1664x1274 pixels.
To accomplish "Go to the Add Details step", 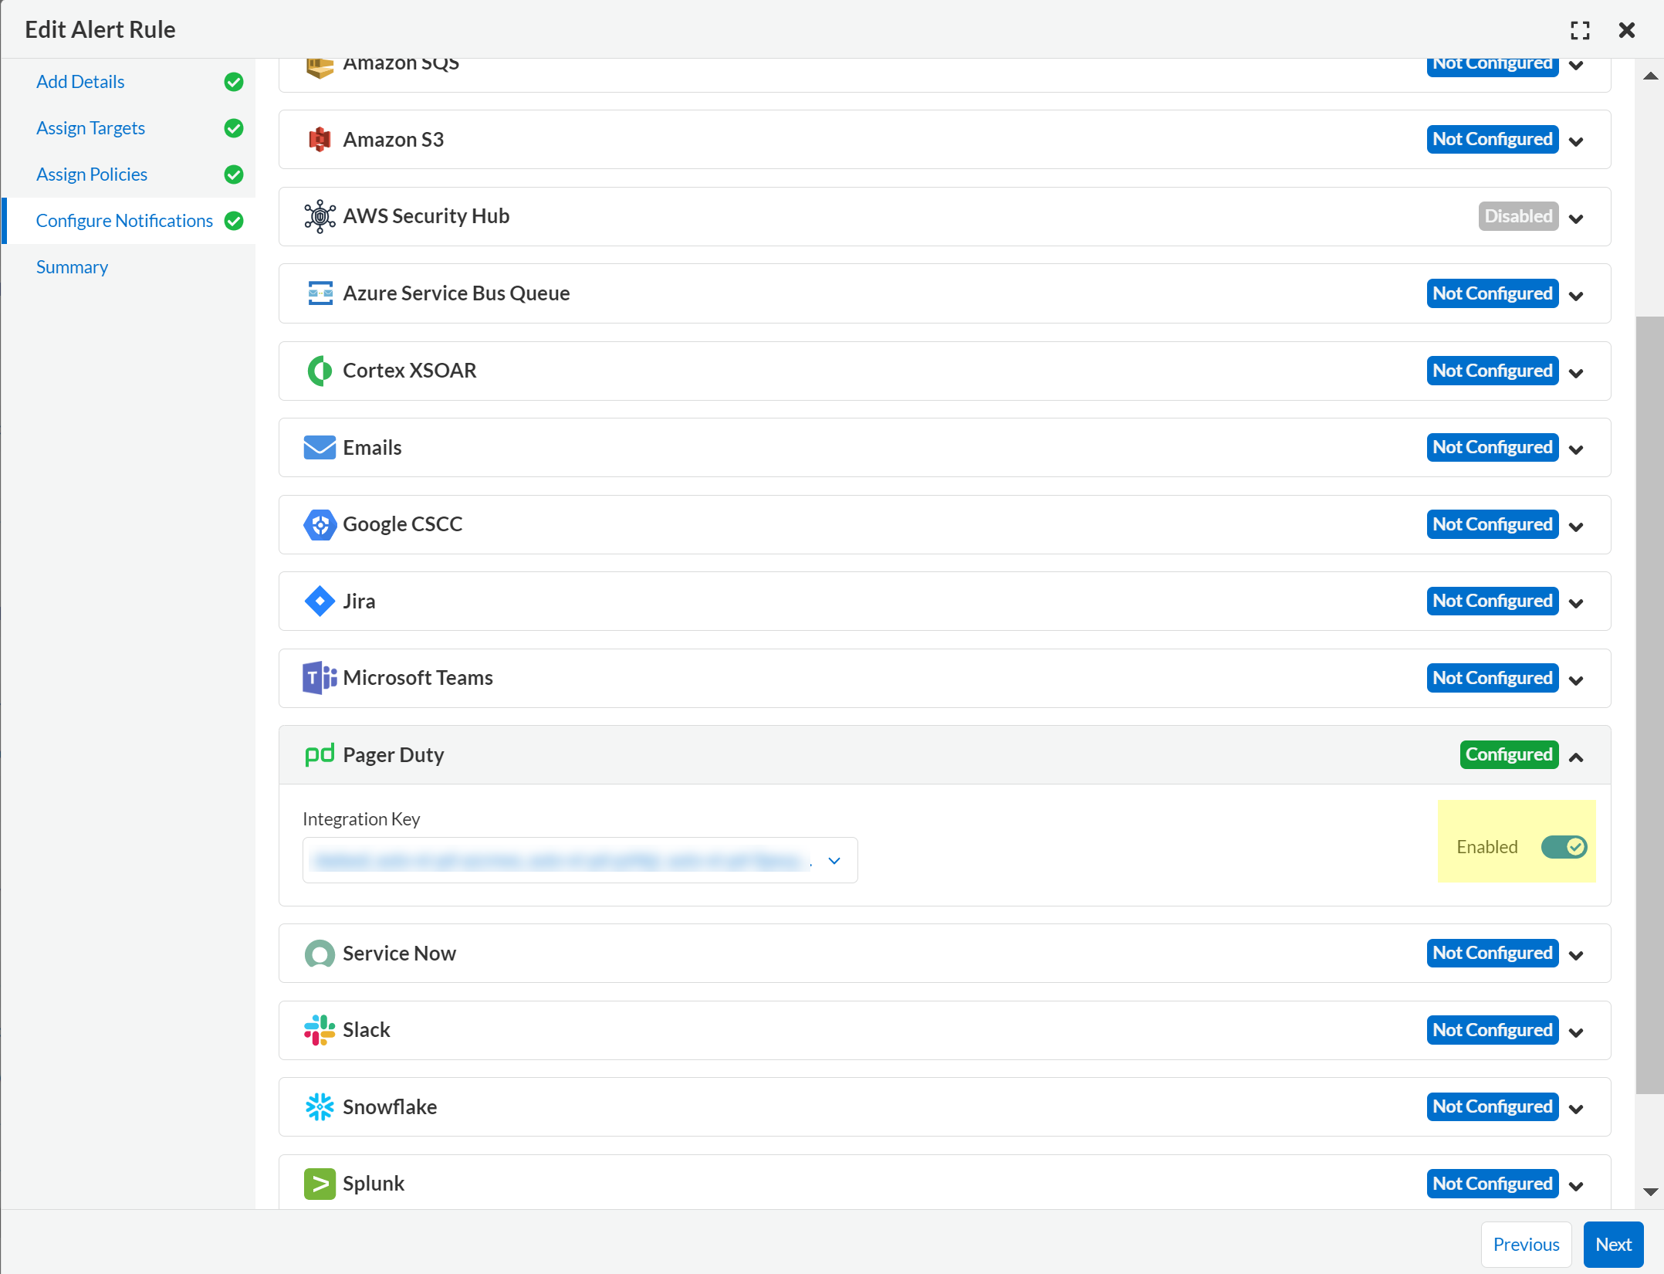I will pos(80,81).
